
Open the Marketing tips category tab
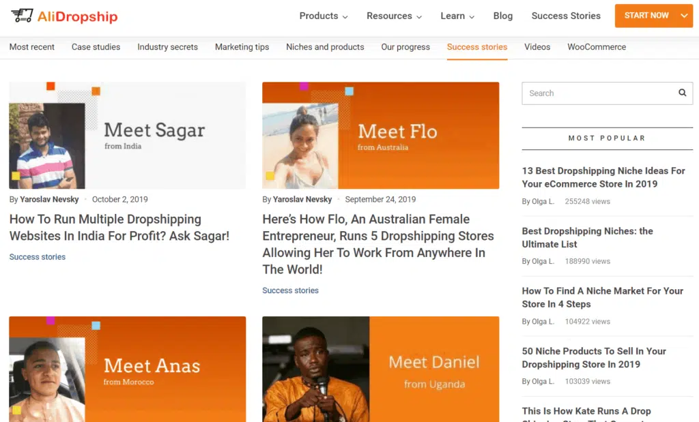tap(242, 47)
